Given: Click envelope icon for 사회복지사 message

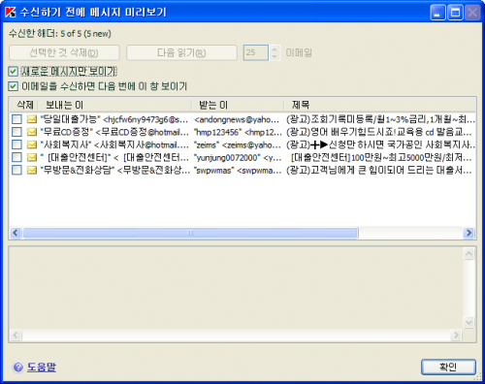Looking at the screenshot, I should tap(32, 144).
